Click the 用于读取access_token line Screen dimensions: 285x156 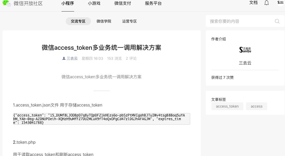[x=53, y=154]
